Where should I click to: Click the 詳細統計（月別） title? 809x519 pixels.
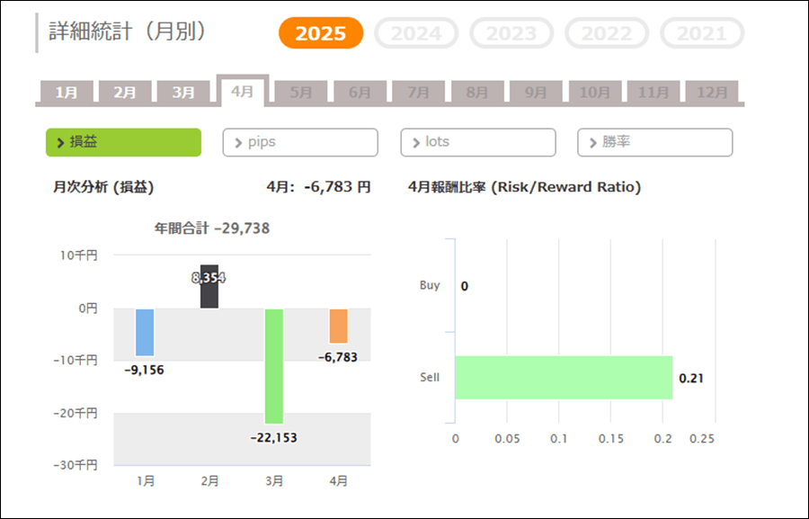(x=128, y=31)
